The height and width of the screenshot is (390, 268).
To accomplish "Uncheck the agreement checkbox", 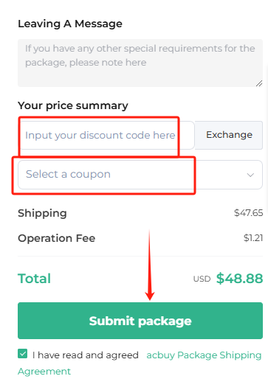I will coord(23,353).
